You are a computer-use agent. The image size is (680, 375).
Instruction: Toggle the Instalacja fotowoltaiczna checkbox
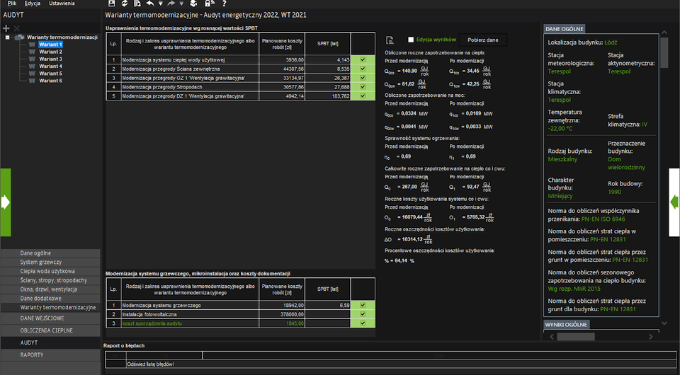pyautogui.click(x=363, y=314)
